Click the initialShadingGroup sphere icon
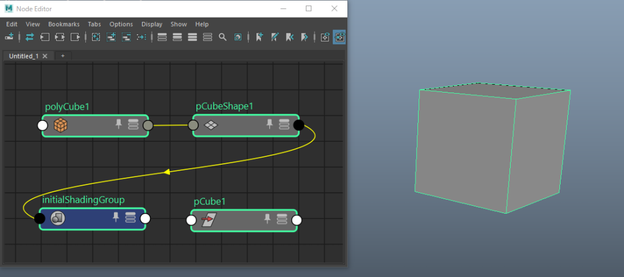 (x=58, y=218)
